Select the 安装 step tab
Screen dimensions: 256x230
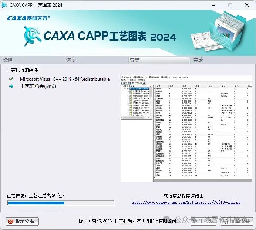(x=159, y=60)
